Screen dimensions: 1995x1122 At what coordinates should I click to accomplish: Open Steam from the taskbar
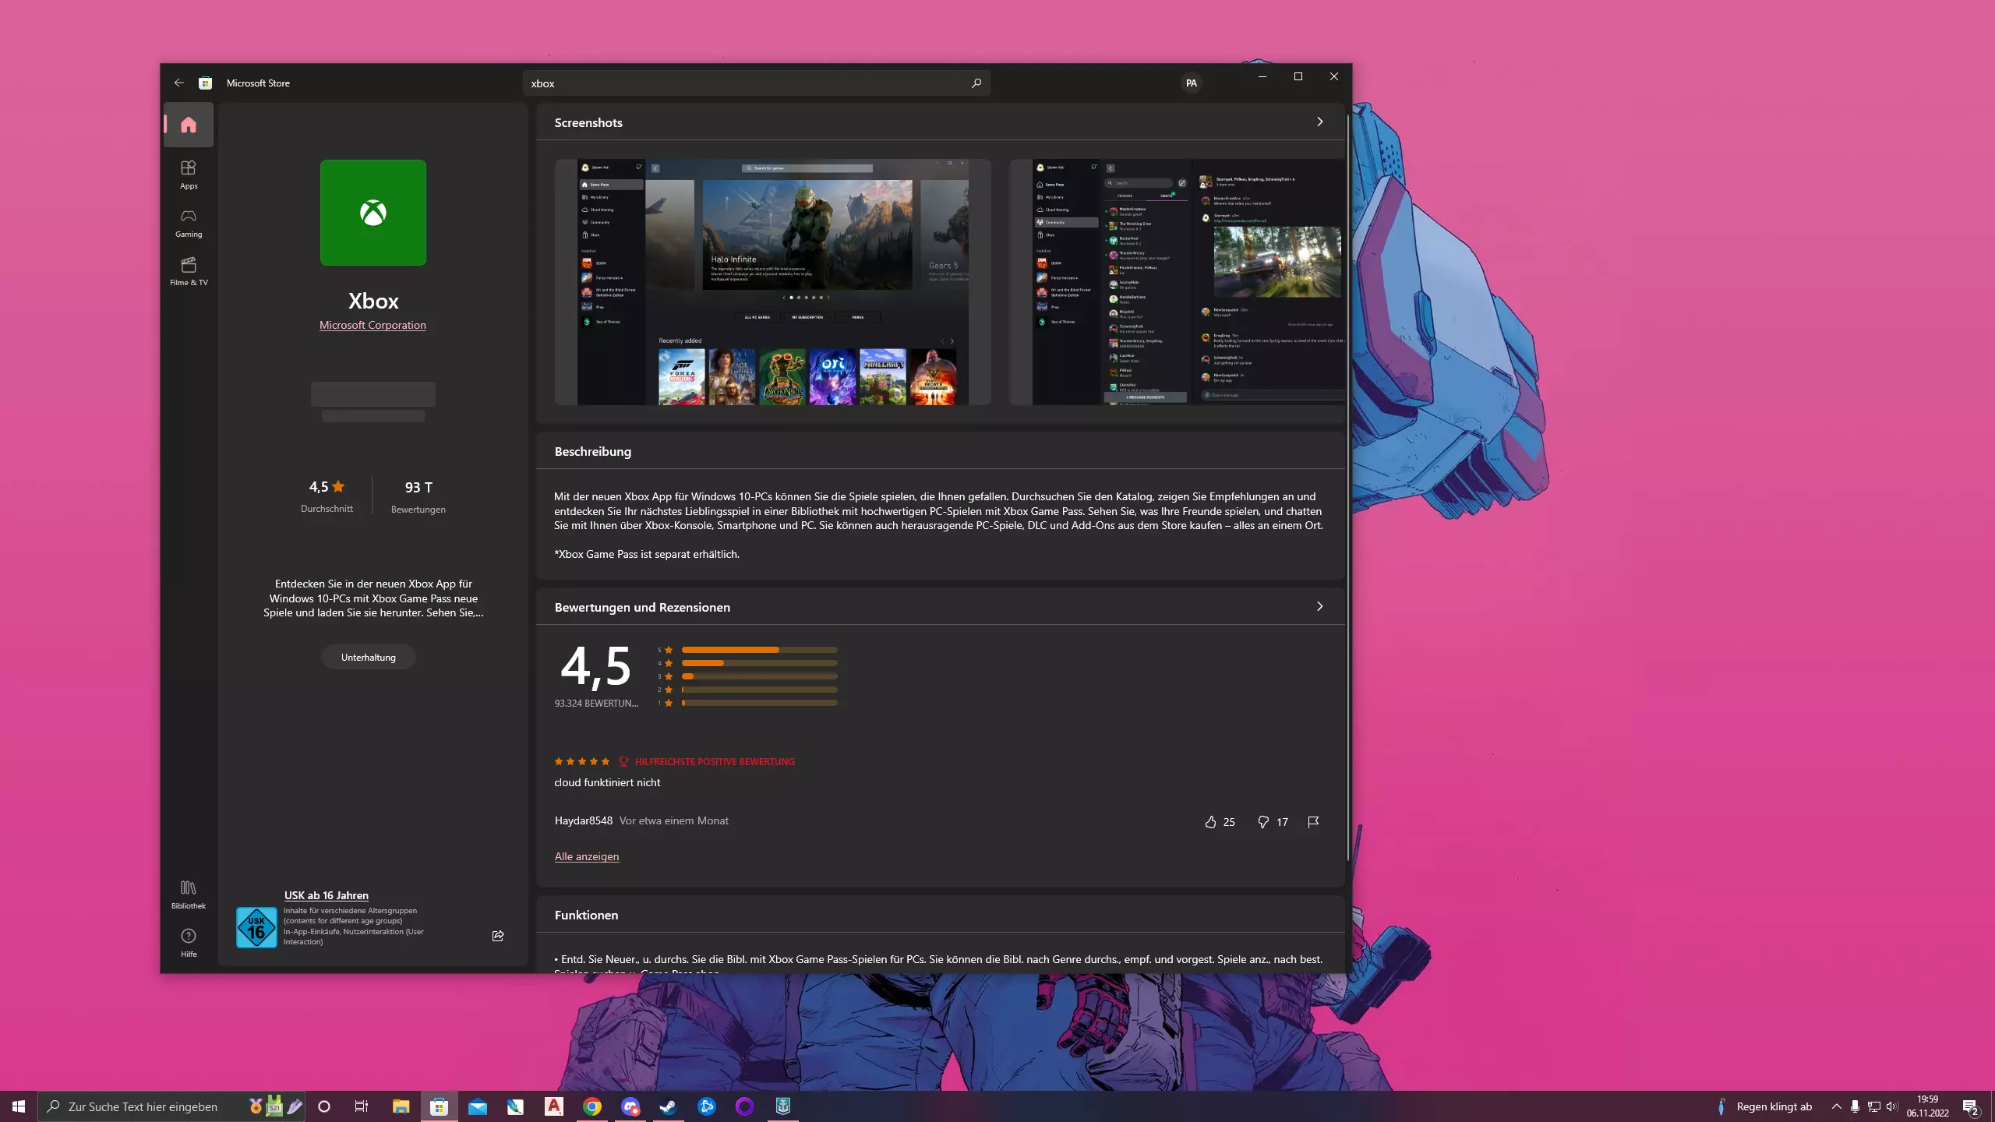coord(668,1106)
